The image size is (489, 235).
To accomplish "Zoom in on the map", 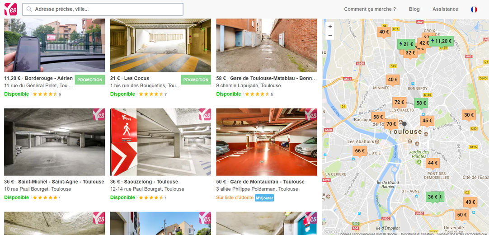I will click(330, 27).
